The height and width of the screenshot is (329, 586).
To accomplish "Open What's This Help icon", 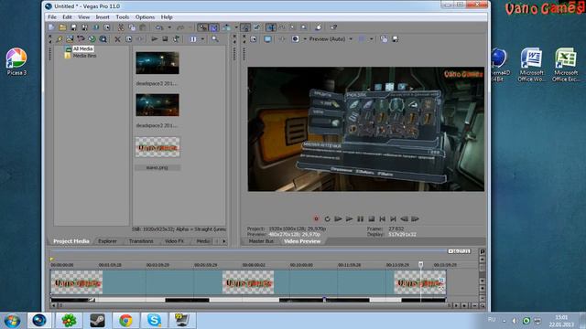I will 333,27.
